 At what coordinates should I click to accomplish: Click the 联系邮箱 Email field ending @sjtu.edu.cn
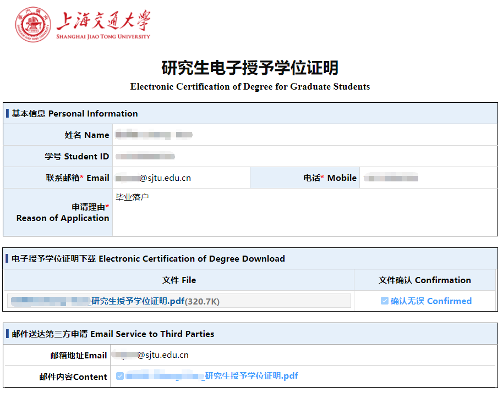point(181,178)
